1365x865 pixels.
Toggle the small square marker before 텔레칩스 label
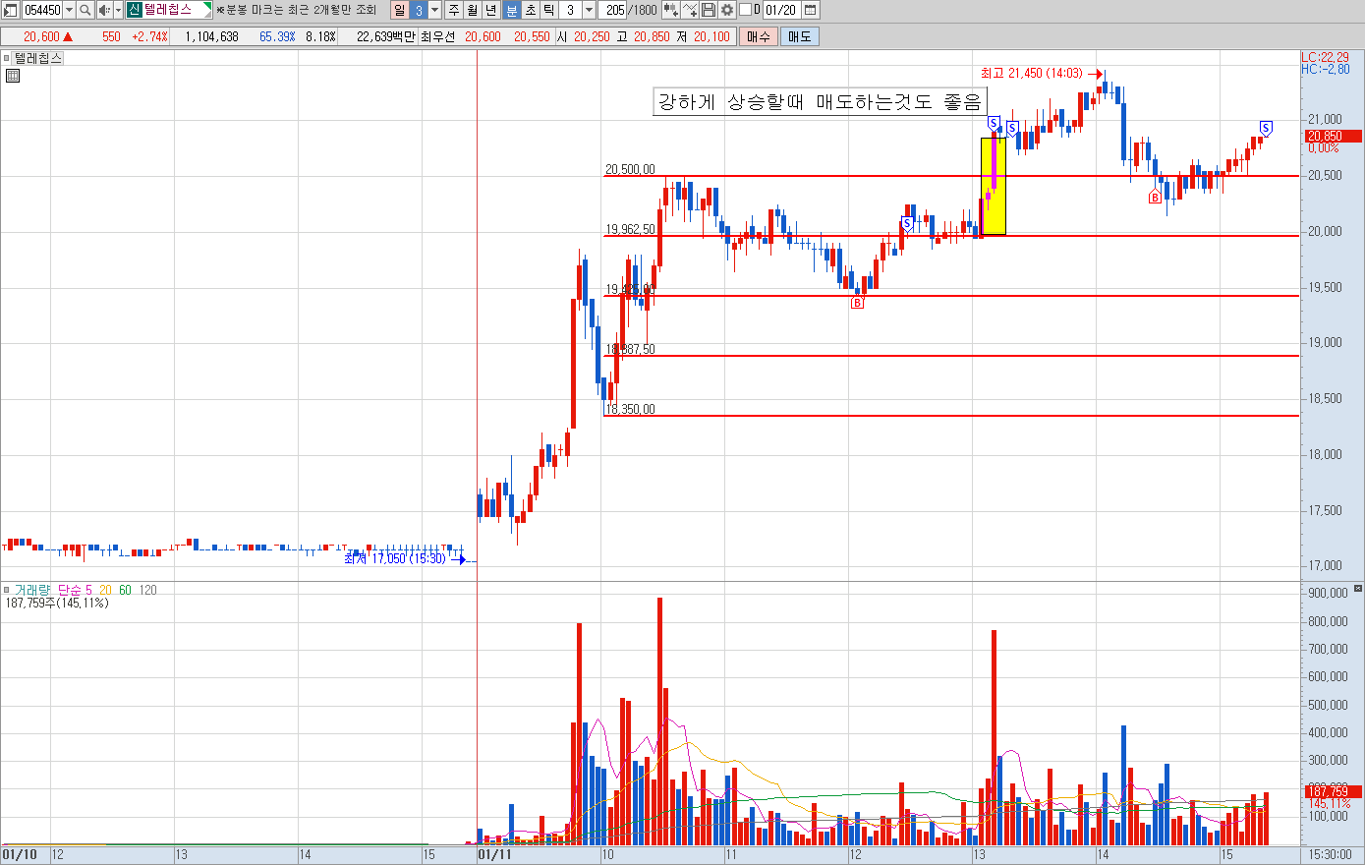click(6, 58)
